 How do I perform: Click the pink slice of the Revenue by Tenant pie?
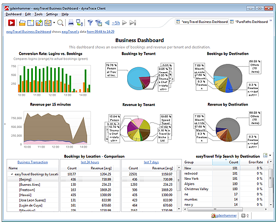(x=138, y=122)
